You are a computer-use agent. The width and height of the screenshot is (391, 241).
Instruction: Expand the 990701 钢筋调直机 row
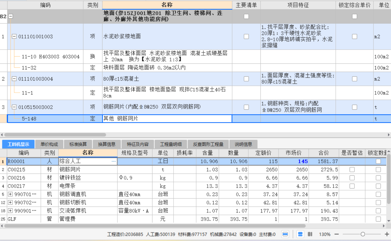tap(10, 194)
